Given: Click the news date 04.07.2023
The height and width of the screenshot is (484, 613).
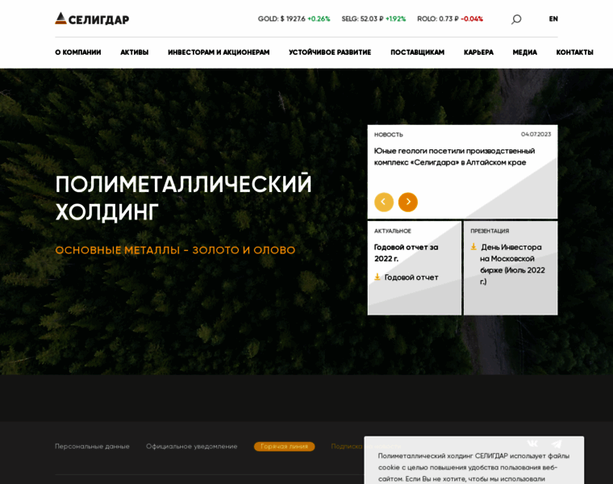Looking at the screenshot, I should tap(536, 134).
